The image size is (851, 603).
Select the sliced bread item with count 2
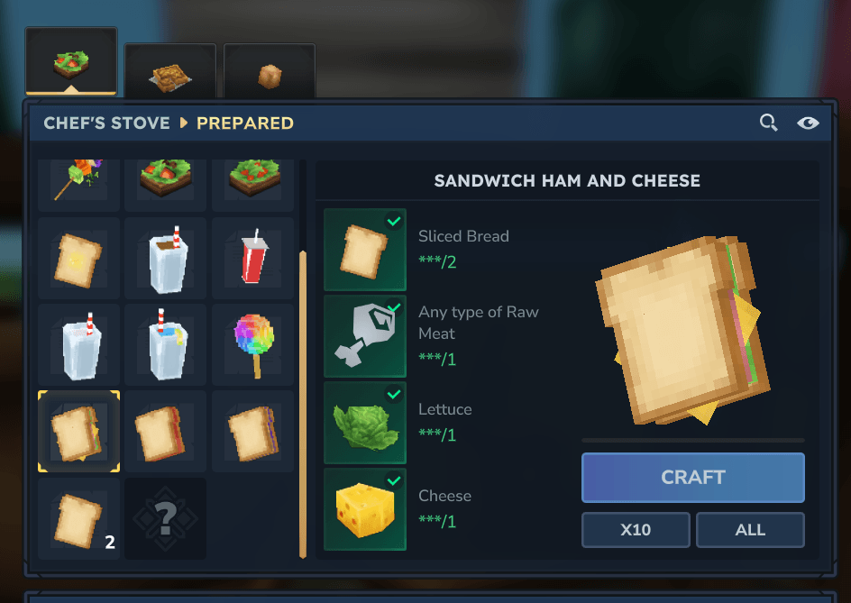click(78, 518)
